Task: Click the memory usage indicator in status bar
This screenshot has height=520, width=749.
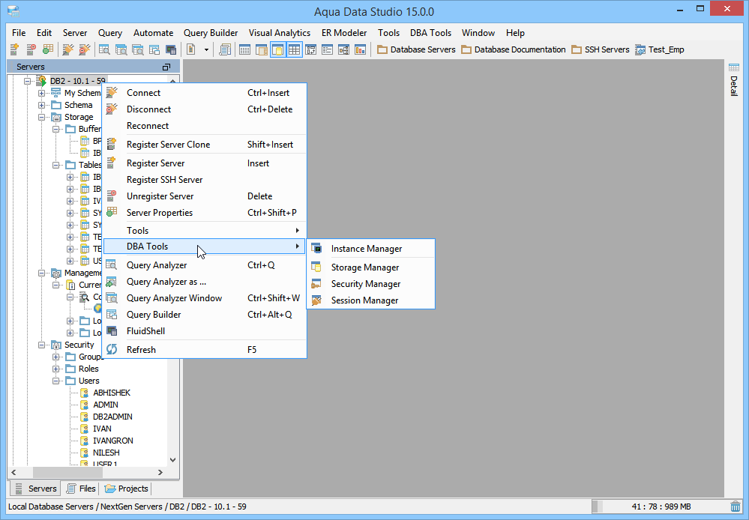Action: pyautogui.click(x=661, y=507)
